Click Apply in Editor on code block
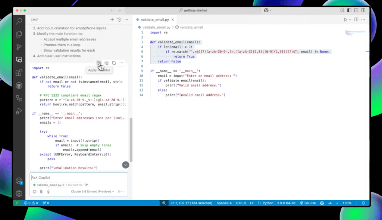Image resolution: width=382 pixels, height=220 pixels. (98, 63)
